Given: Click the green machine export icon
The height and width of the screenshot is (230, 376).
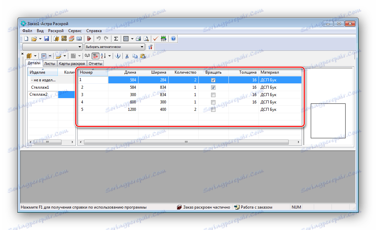Looking at the screenshot, I should point(164,39).
